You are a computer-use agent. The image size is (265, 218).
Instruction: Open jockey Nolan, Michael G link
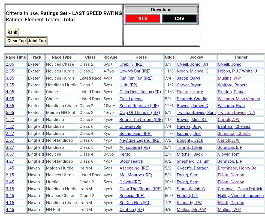192,71
